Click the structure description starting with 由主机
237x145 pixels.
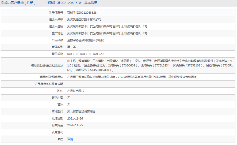[150, 65]
